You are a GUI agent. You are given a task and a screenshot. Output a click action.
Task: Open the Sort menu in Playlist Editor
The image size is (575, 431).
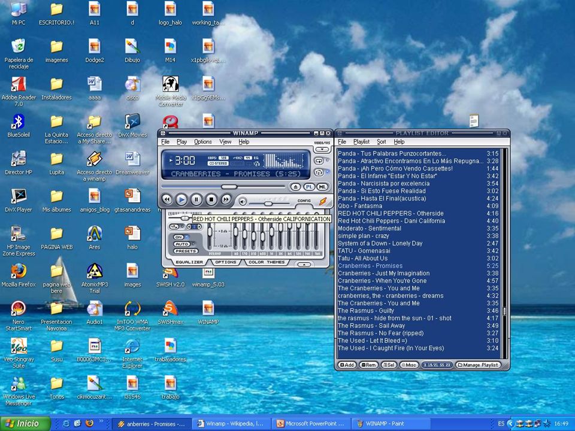[x=382, y=142]
